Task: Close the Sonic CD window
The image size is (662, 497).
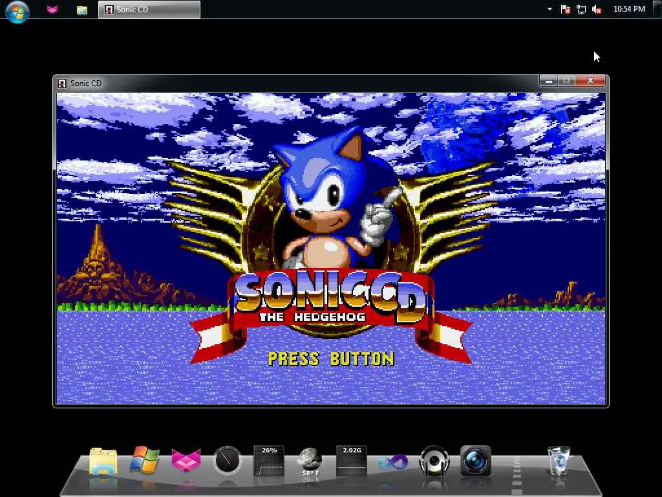Action: (x=590, y=81)
